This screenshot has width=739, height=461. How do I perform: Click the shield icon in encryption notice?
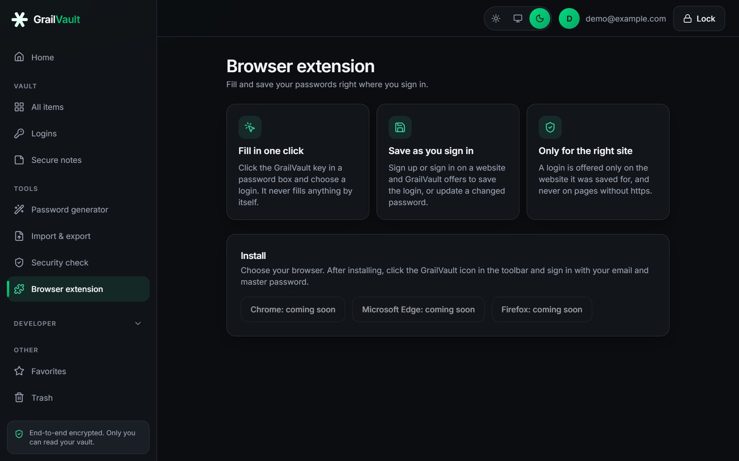click(x=19, y=434)
